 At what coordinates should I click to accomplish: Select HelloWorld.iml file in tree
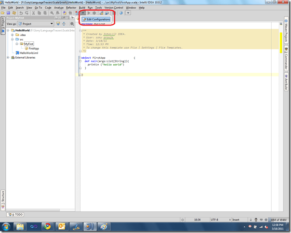pyautogui.click(x=28, y=53)
